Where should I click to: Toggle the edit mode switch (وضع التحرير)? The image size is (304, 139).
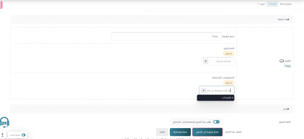pos(23,135)
